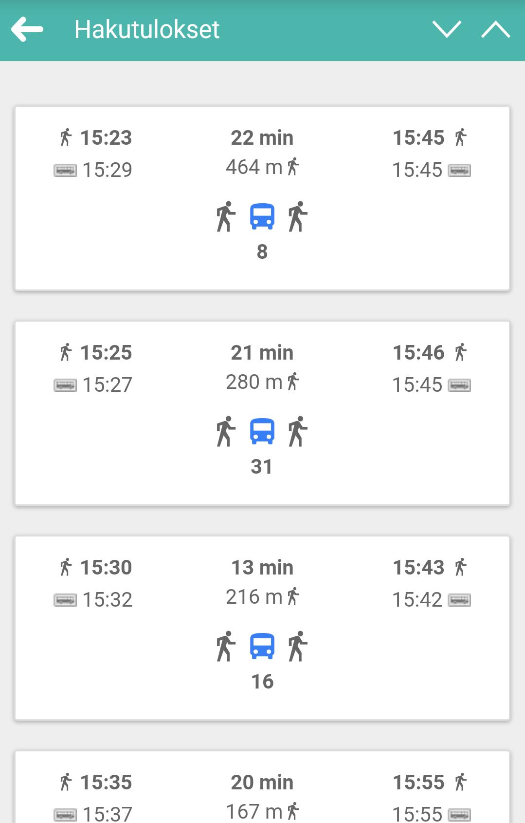Tap the walking icon beside 15:46 arrival
This screenshot has width=525, height=823.
click(460, 352)
